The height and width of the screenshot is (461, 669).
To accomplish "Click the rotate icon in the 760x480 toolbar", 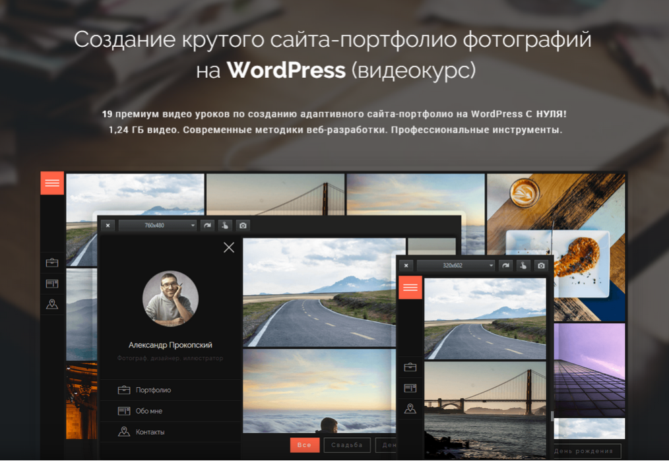I will pos(207,226).
